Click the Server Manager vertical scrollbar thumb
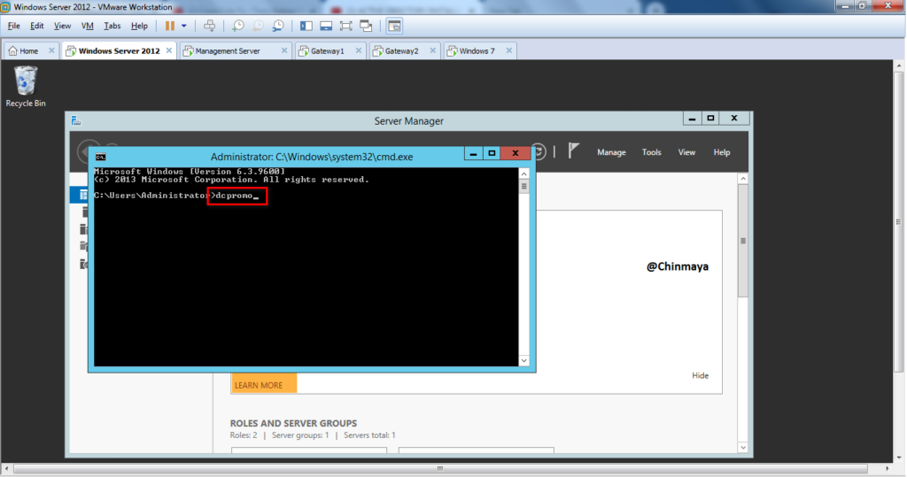Screen dimensions: 907x477 (743, 241)
